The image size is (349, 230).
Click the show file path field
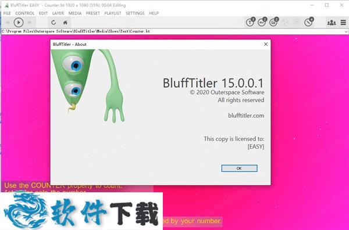(173, 31)
